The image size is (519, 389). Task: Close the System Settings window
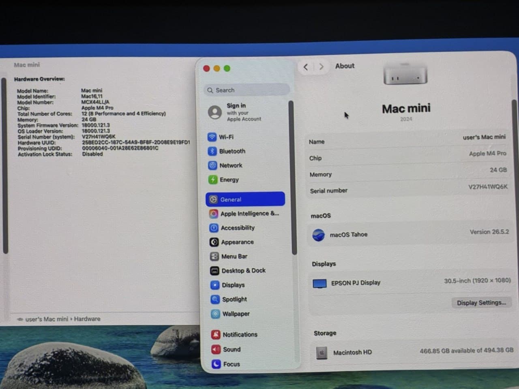[x=206, y=68]
